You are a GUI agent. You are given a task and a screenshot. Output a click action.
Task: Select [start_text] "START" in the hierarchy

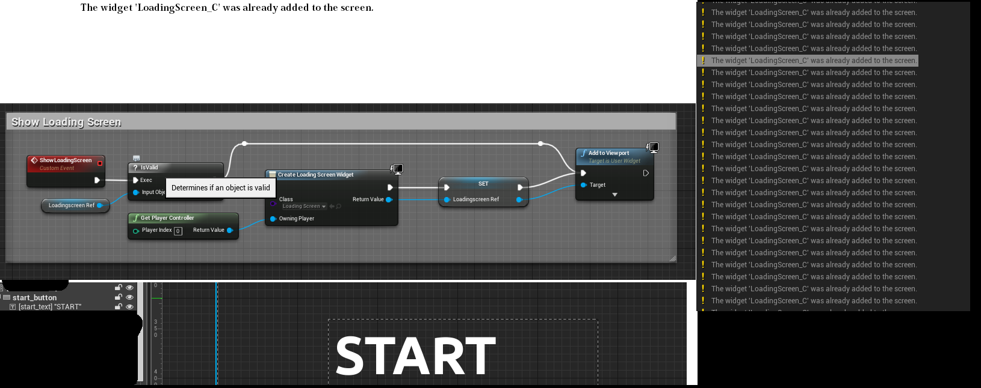[x=50, y=307]
